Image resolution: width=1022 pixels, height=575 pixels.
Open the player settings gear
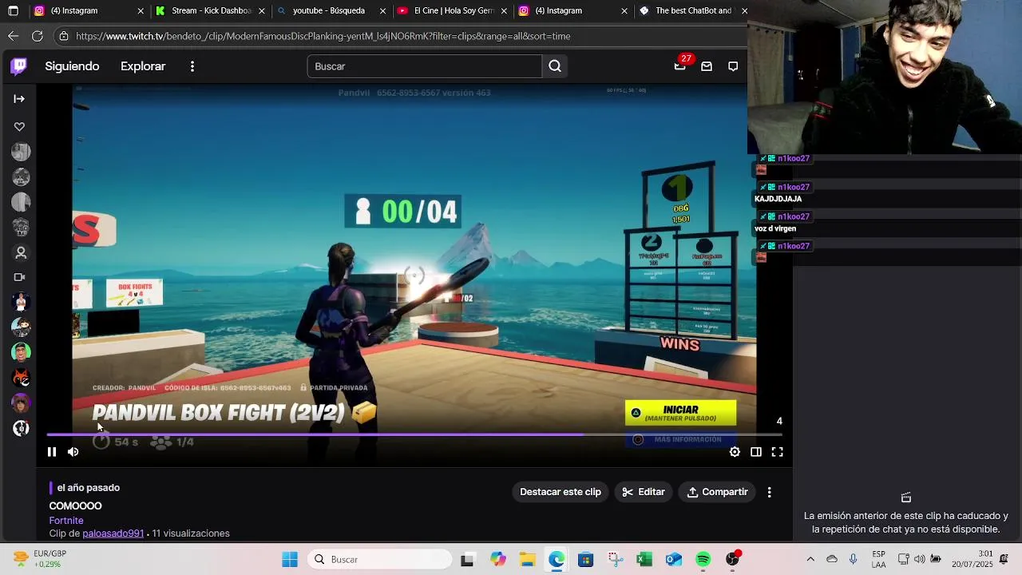click(x=735, y=452)
